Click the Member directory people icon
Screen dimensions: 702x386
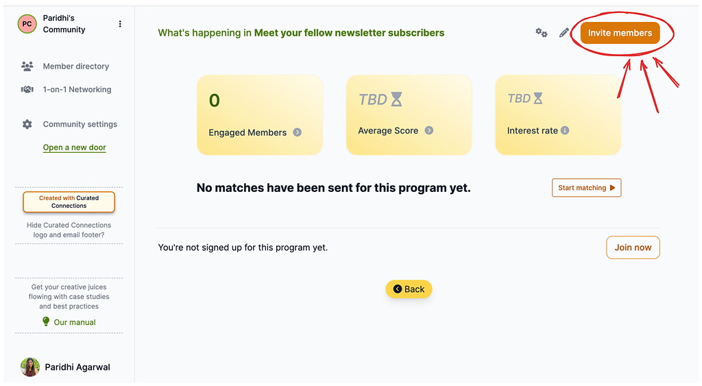(27, 67)
